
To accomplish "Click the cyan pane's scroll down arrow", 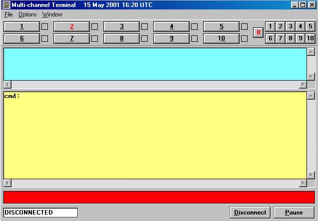I will (311, 77).
